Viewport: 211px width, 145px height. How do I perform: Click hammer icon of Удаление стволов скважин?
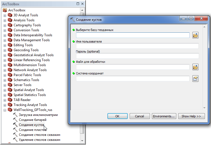15,140
